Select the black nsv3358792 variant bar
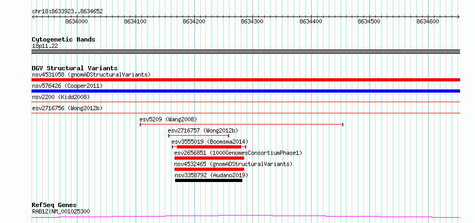The width and height of the screenshot is (475, 223). pos(209,180)
